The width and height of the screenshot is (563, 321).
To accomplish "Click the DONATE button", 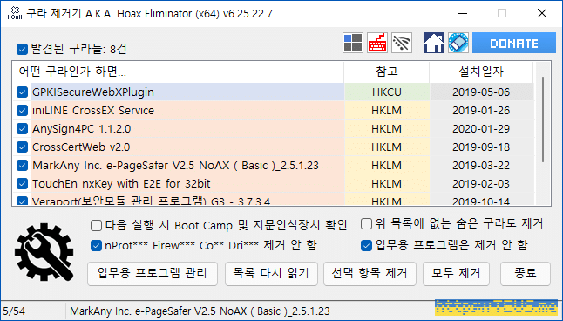I will pos(514,43).
